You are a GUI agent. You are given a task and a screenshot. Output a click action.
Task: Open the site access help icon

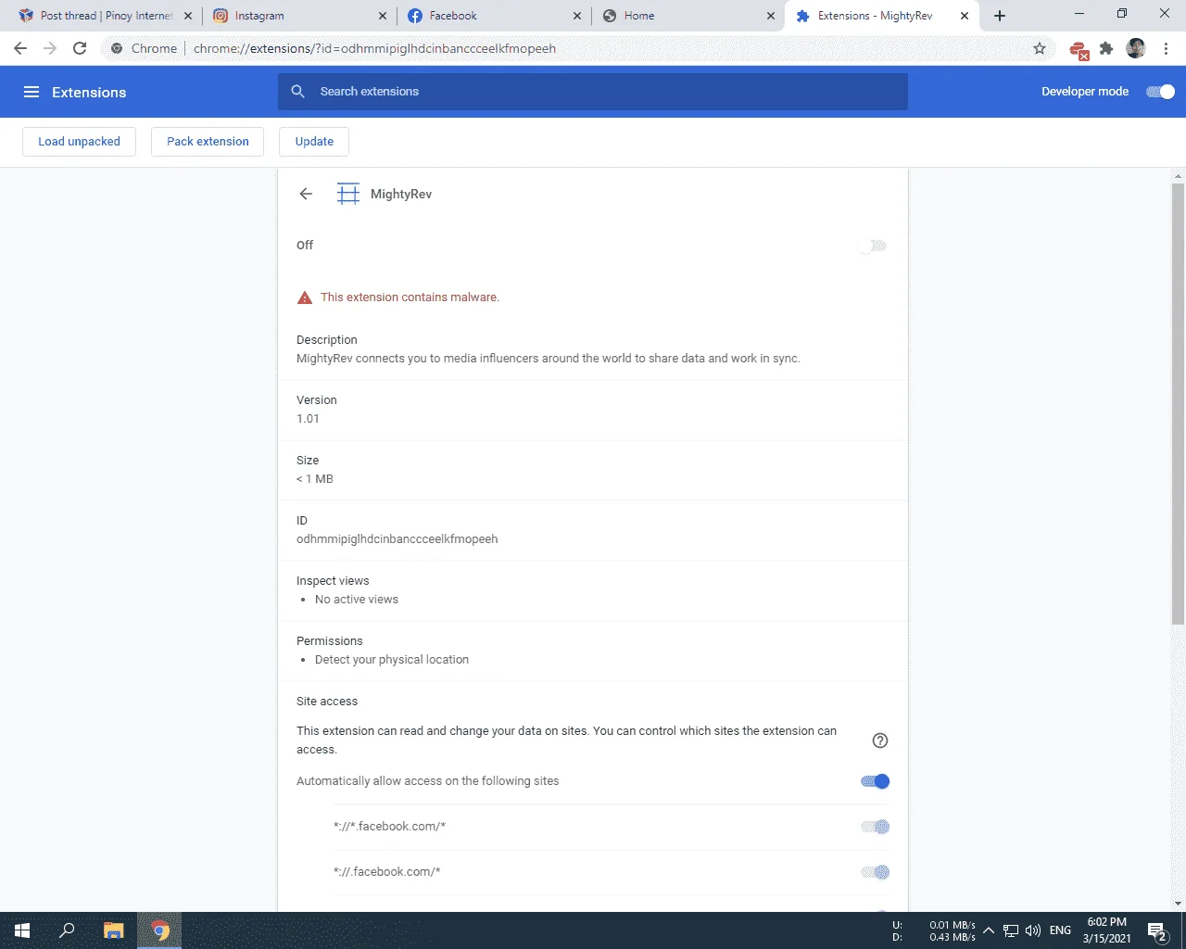[x=880, y=740]
